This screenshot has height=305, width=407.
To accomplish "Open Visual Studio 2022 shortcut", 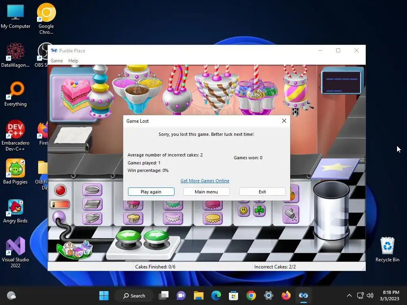I will (16, 252).
